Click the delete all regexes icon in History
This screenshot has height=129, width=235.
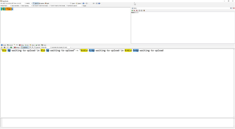tap(137, 10)
